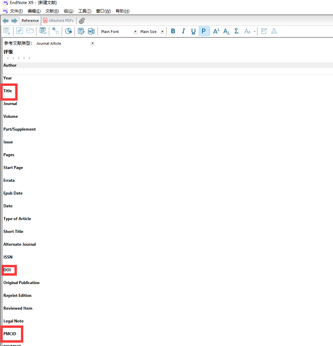Select the Title field label

[x=7, y=91]
